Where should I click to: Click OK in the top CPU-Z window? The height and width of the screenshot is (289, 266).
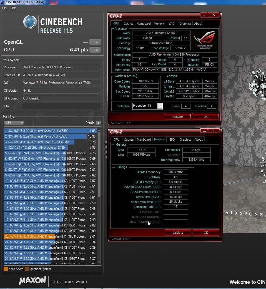(205, 117)
